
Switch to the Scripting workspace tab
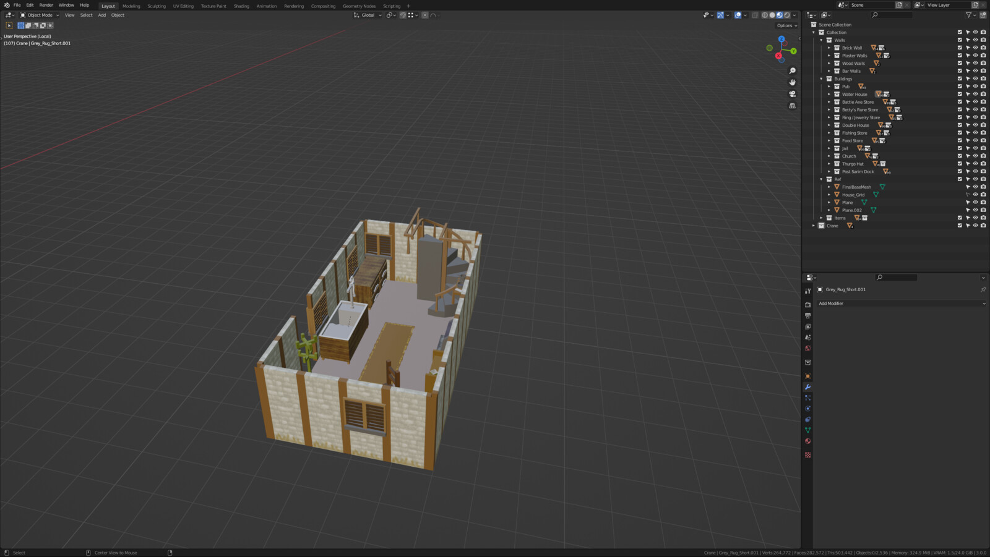392,6
